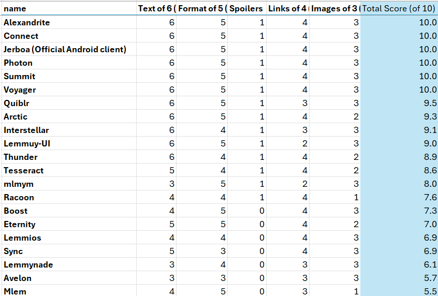
Task: Select the Avelon name cell
Action: [x=69, y=278]
